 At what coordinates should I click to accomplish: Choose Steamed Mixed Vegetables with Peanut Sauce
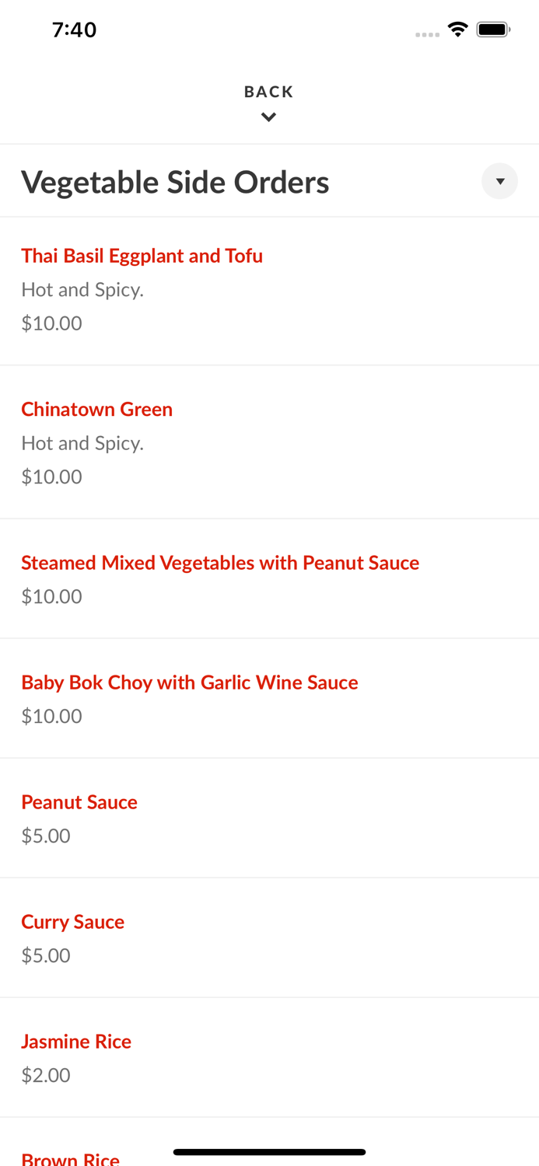pyautogui.click(x=220, y=562)
